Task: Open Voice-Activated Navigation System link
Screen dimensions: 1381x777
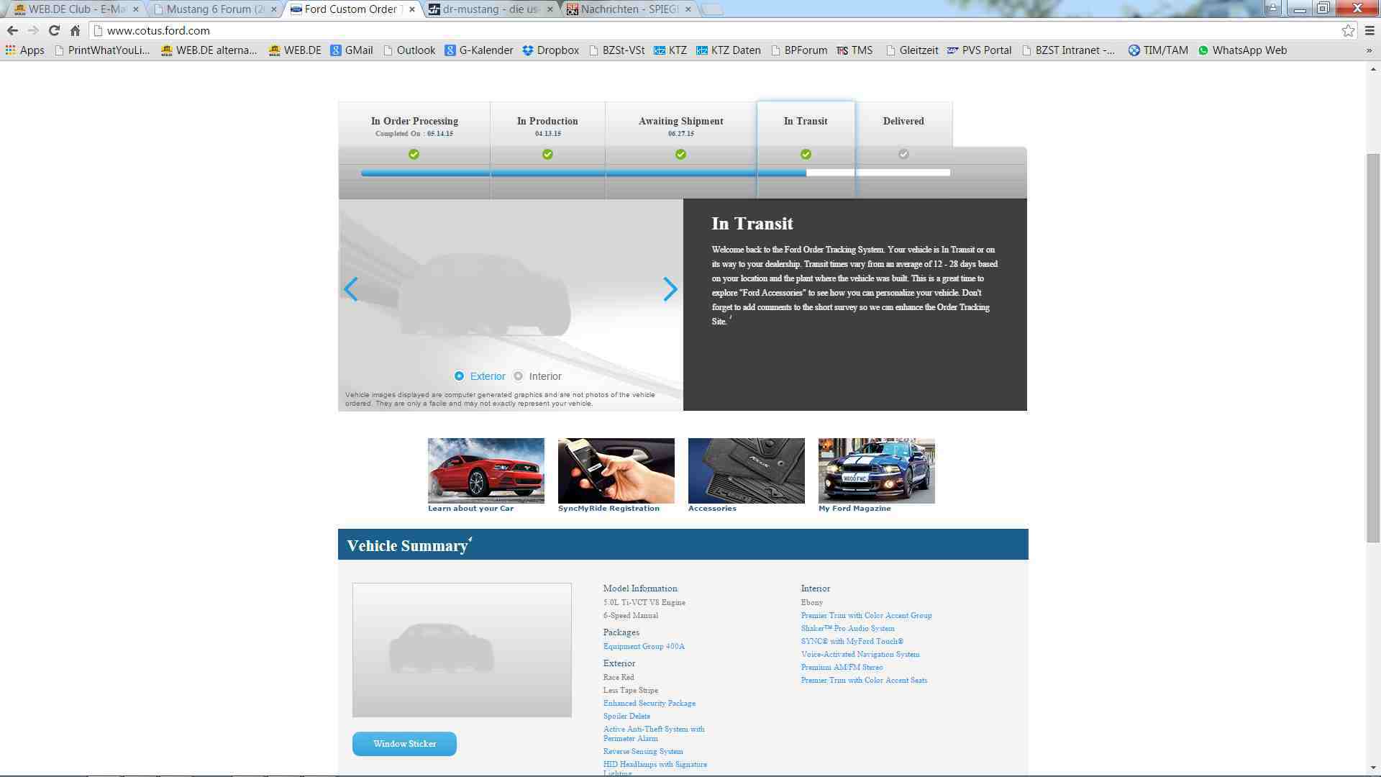Action: [x=860, y=654]
